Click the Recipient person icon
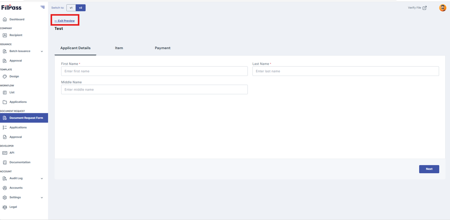Viewport: 450px width, 220px height. (x=5, y=35)
